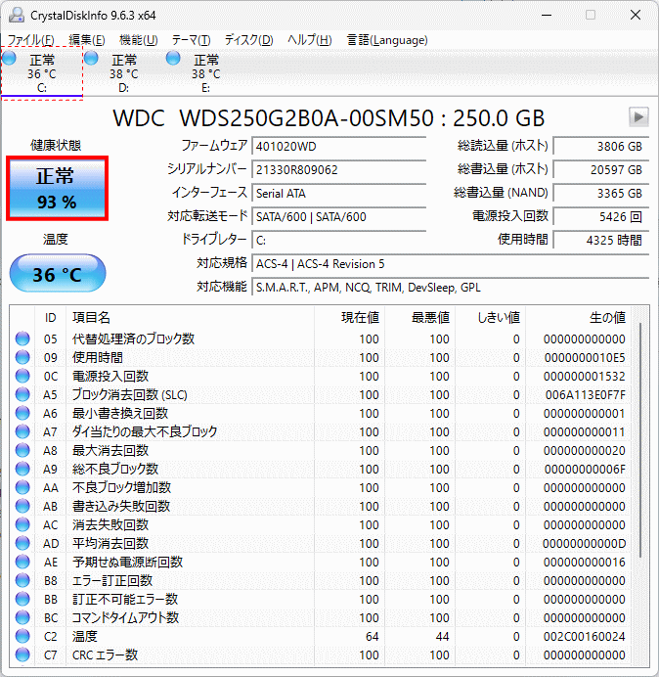
Task: Select the CRC エラー数 row
Action: pos(321,654)
